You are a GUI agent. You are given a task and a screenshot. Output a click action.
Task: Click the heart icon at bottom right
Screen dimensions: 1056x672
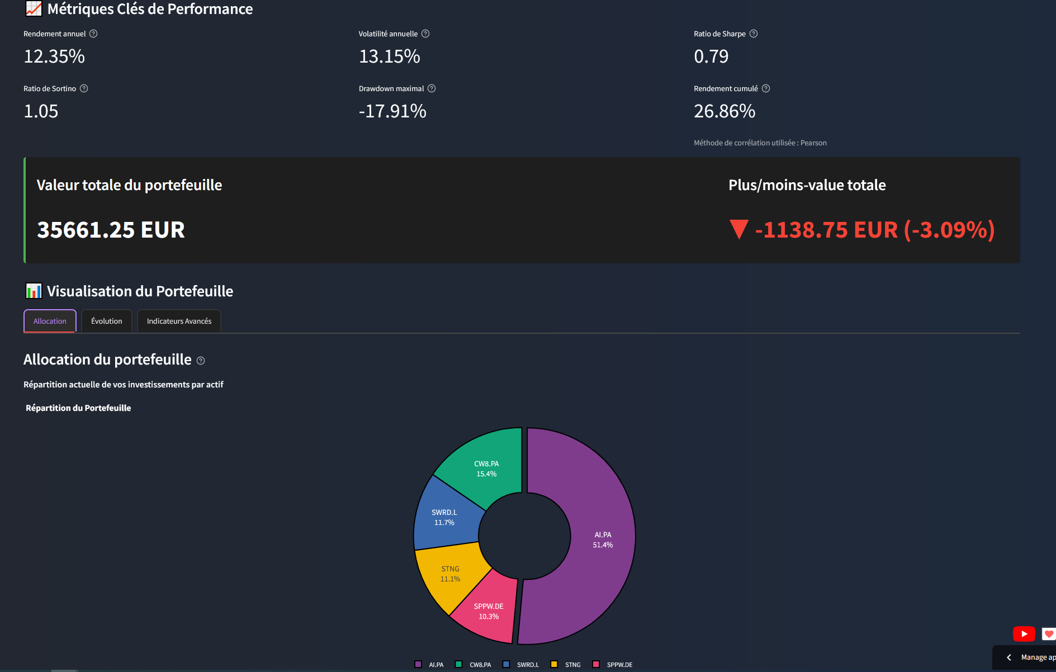tap(1049, 633)
